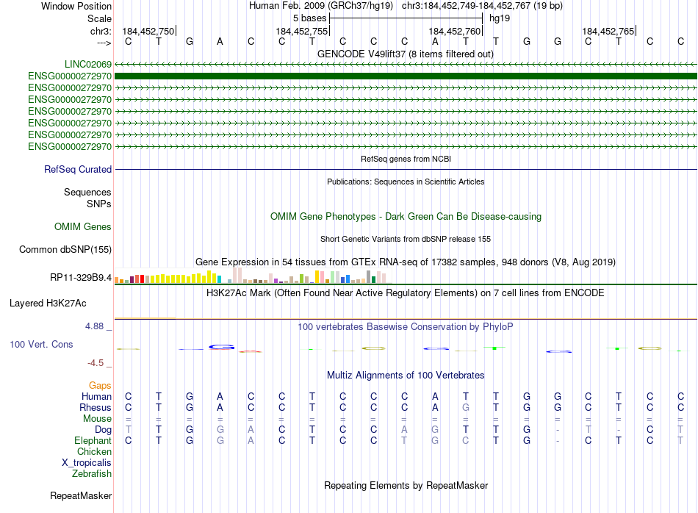Click the LINC02069 gene track label
Image resolution: width=698 pixels, height=513 pixels.
pyautogui.click(x=87, y=65)
